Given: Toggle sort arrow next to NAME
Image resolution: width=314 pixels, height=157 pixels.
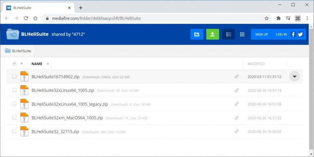Looking at the screenshot, I should (48, 64).
